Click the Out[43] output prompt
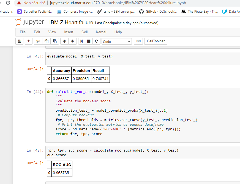 click(35, 69)
